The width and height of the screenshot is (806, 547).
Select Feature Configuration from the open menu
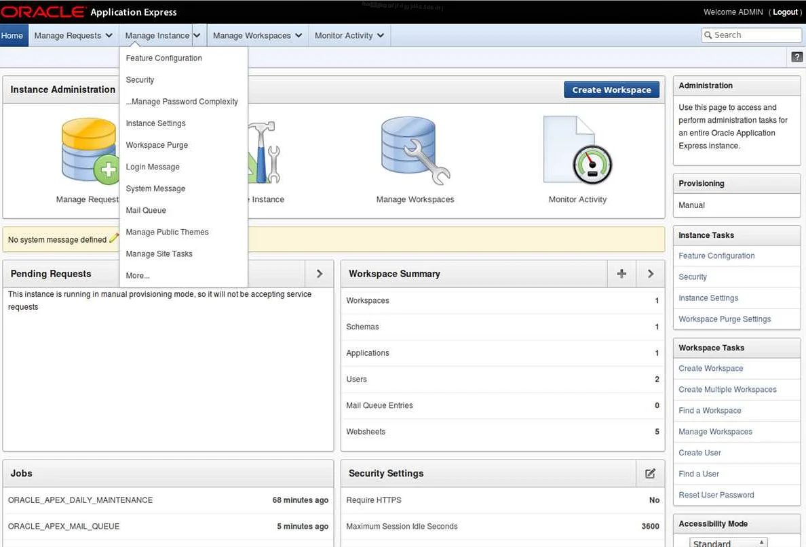coord(164,58)
